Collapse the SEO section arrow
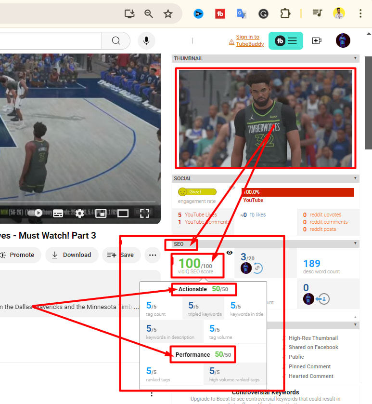372x404 pixels. pyautogui.click(x=355, y=244)
